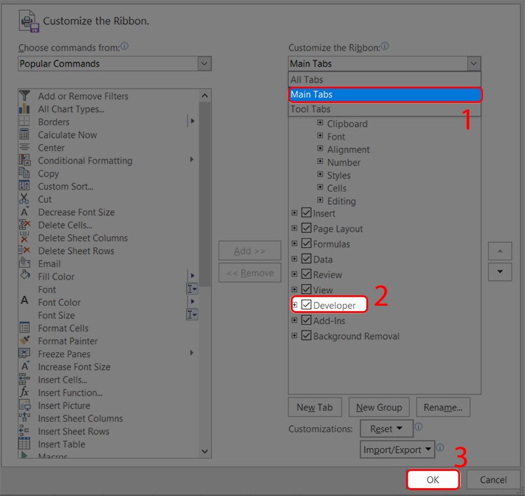Open the Customize the Ribbon dropdown arrow
525x496 pixels.
473,64
